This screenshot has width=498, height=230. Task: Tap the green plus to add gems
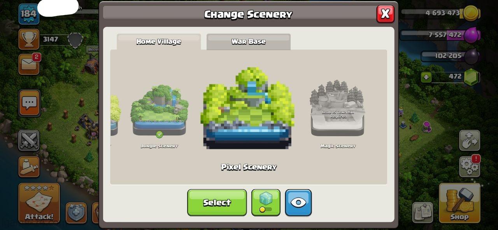426,77
